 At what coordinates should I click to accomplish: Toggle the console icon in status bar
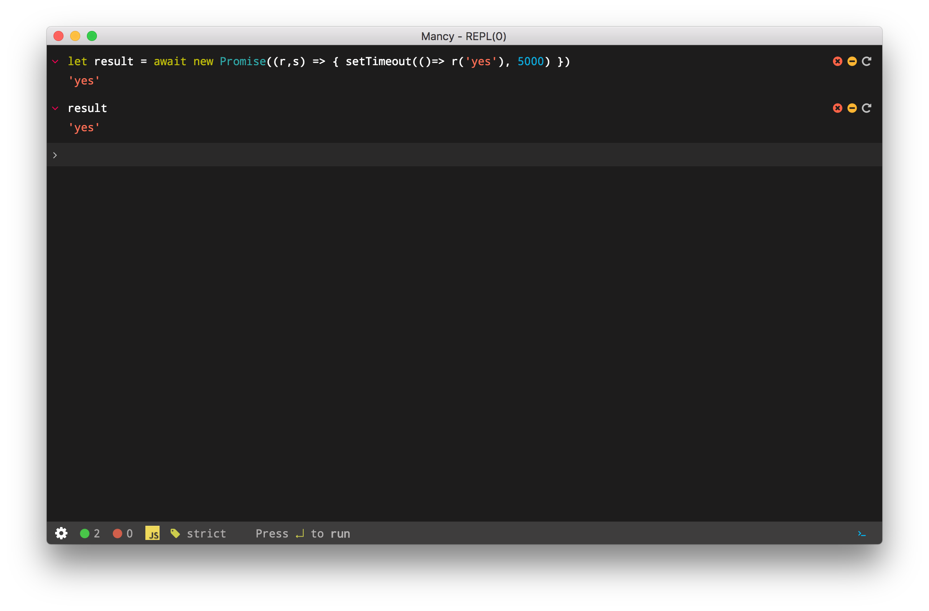tap(861, 534)
